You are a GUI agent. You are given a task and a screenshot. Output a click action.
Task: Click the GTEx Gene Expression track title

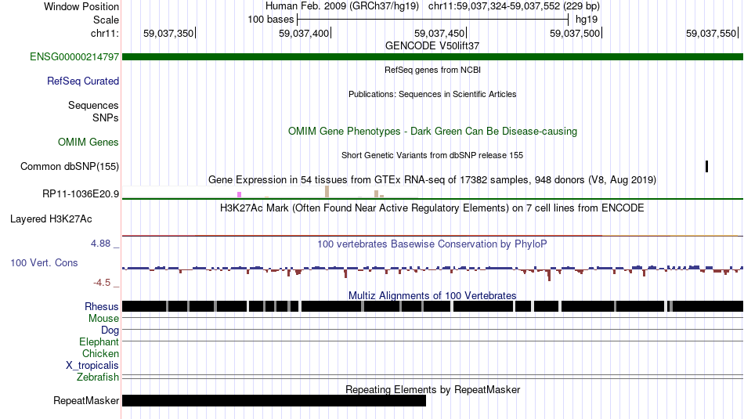(432, 180)
